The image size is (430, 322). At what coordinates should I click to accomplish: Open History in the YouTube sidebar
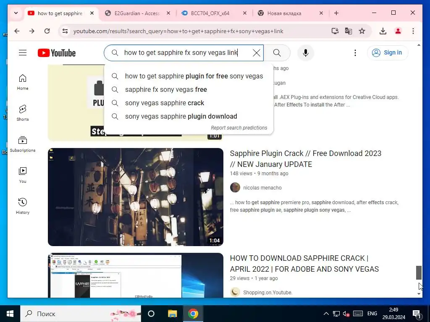coord(23,206)
